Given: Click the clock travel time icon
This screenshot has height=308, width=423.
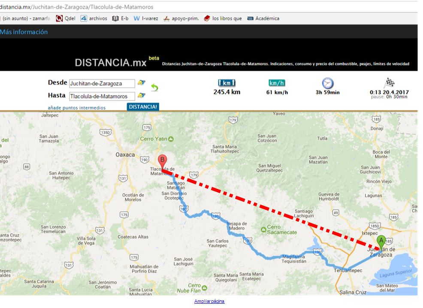Looking at the screenshot, I should tap(327, 83).
